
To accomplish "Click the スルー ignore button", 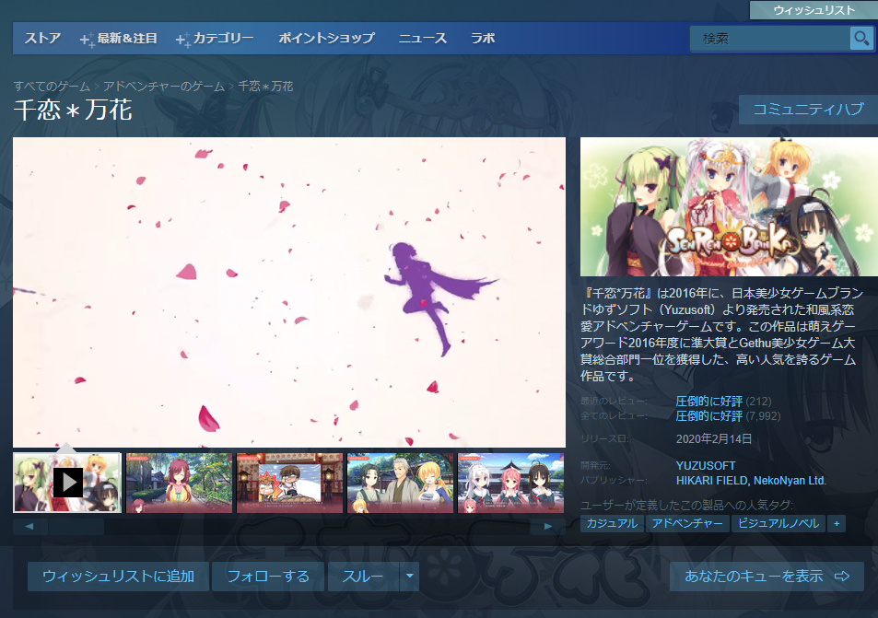I will pyautogui.click(x=363, y=577).
